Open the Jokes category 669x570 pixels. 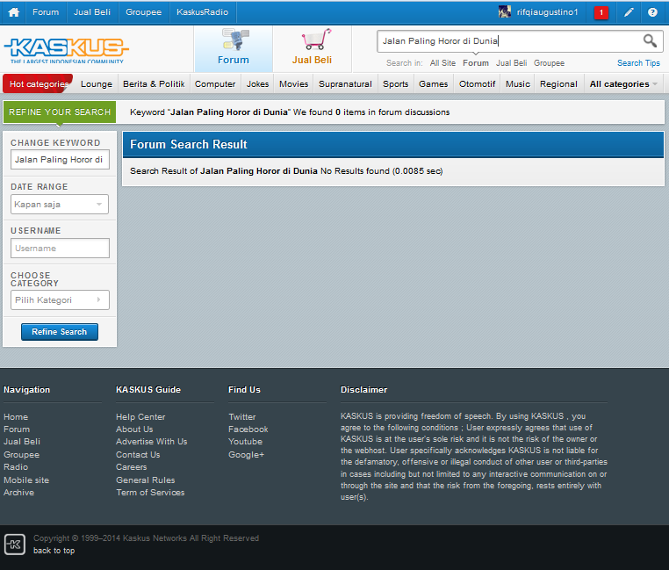(x=258, y=84)
